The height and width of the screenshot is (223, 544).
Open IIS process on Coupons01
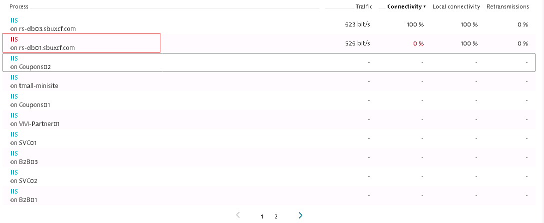(14, 96)
